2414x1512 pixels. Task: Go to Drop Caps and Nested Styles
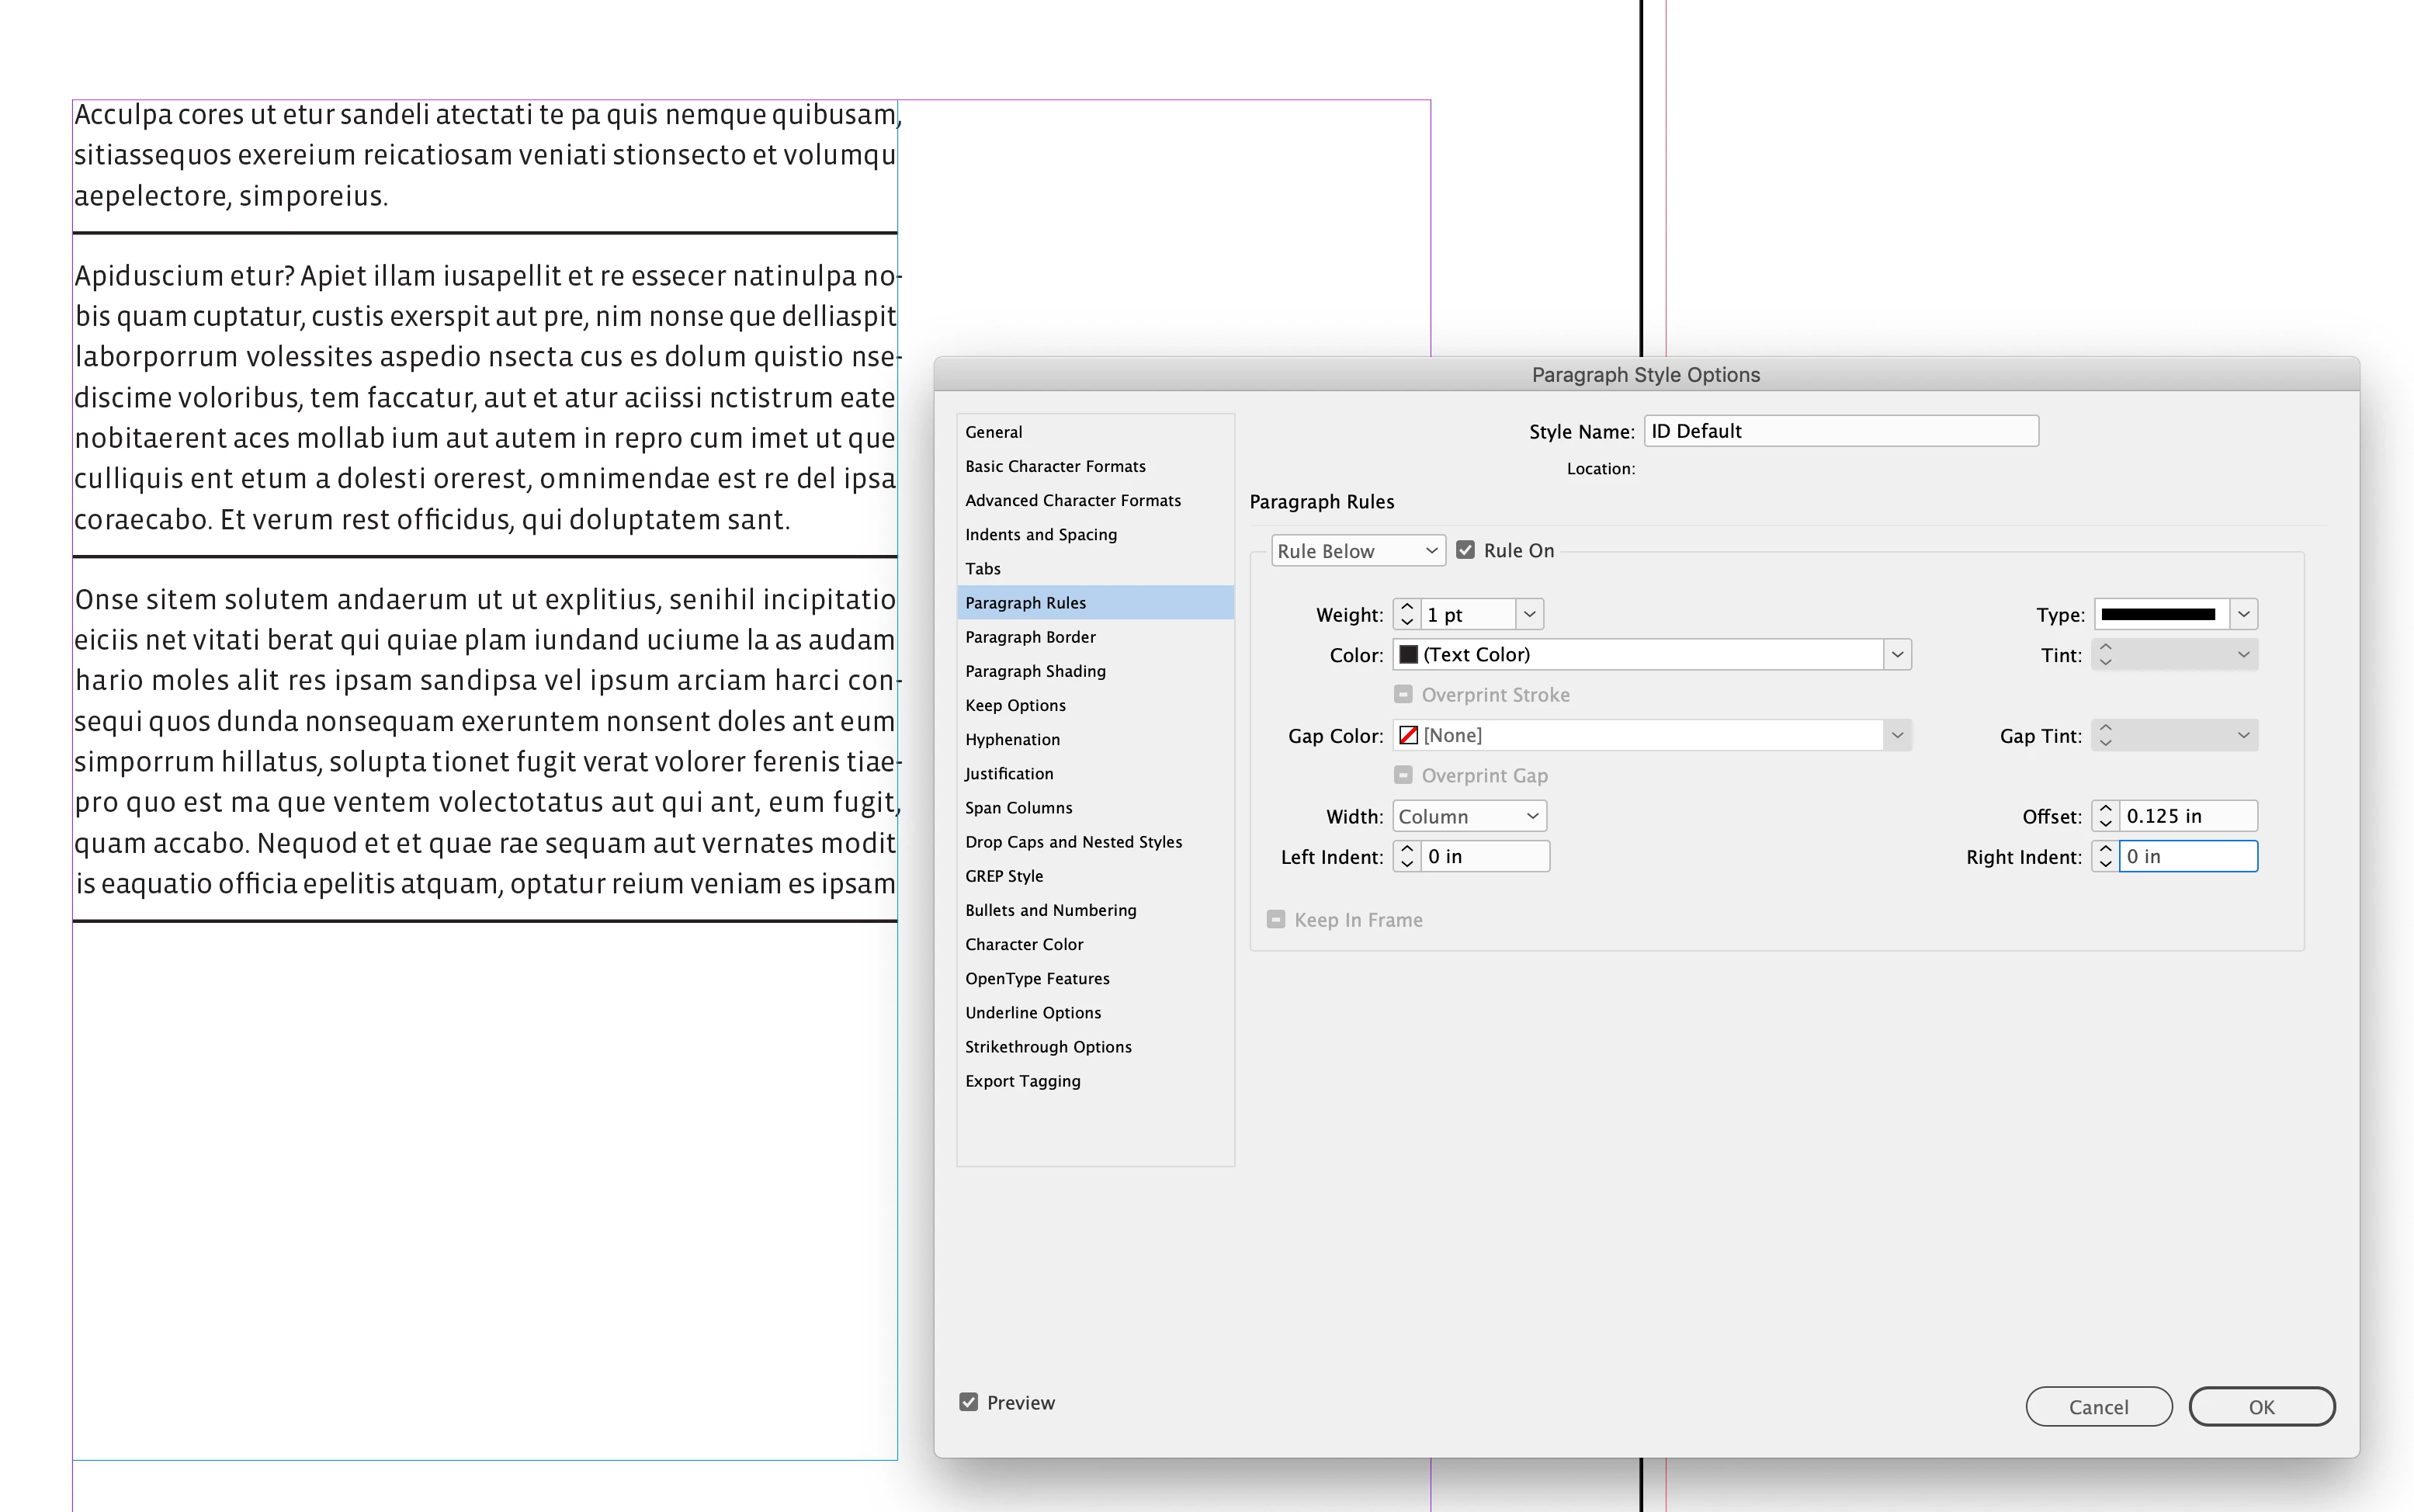(x=1073, y=842)
